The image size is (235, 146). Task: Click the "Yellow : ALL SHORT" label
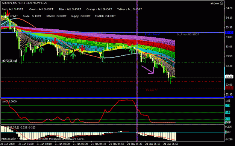pos(129,9)
